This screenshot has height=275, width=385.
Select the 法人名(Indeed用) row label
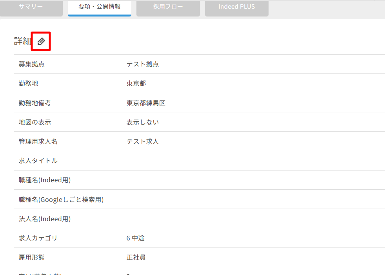click(x=45, y=219)
